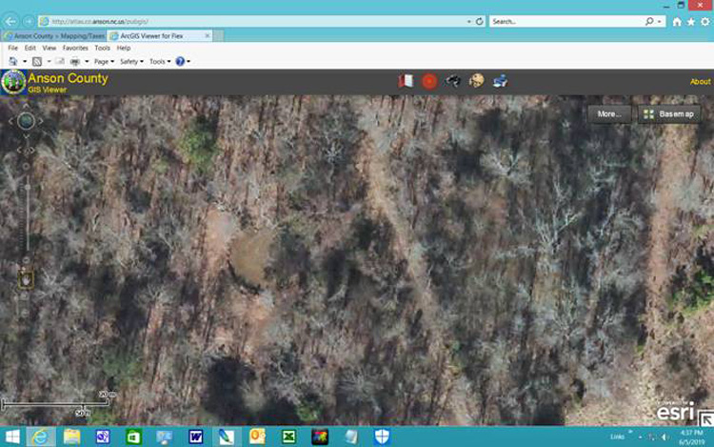
Task: Open the print widget icon in header
Action: (x=500, y=81)
